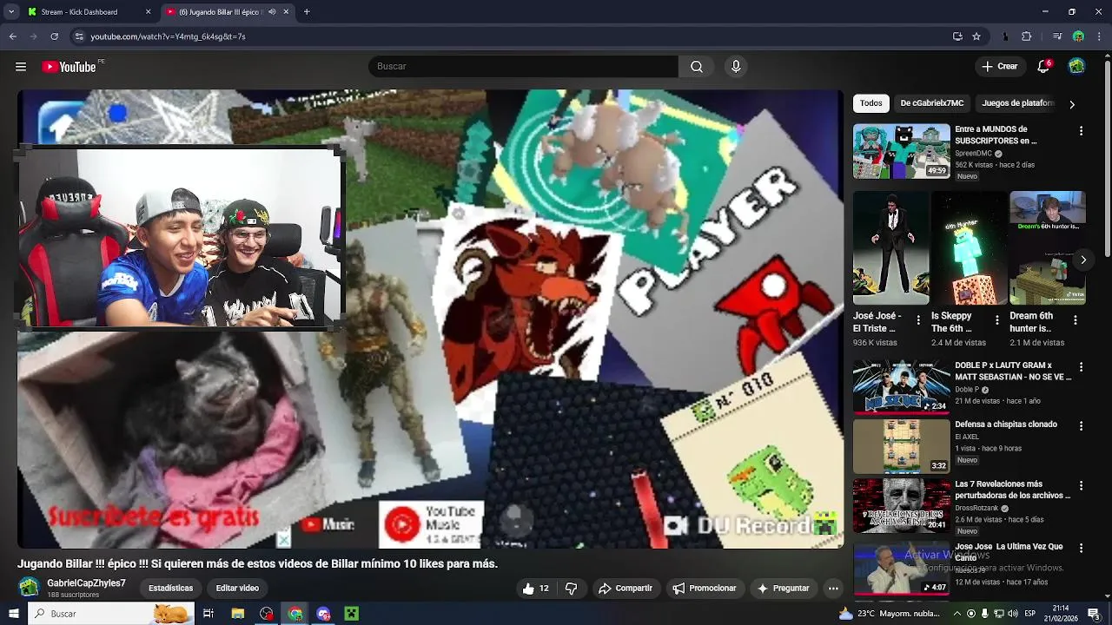Open options for Is Skeppy short

pyautogui.click(x=996, y=320)
